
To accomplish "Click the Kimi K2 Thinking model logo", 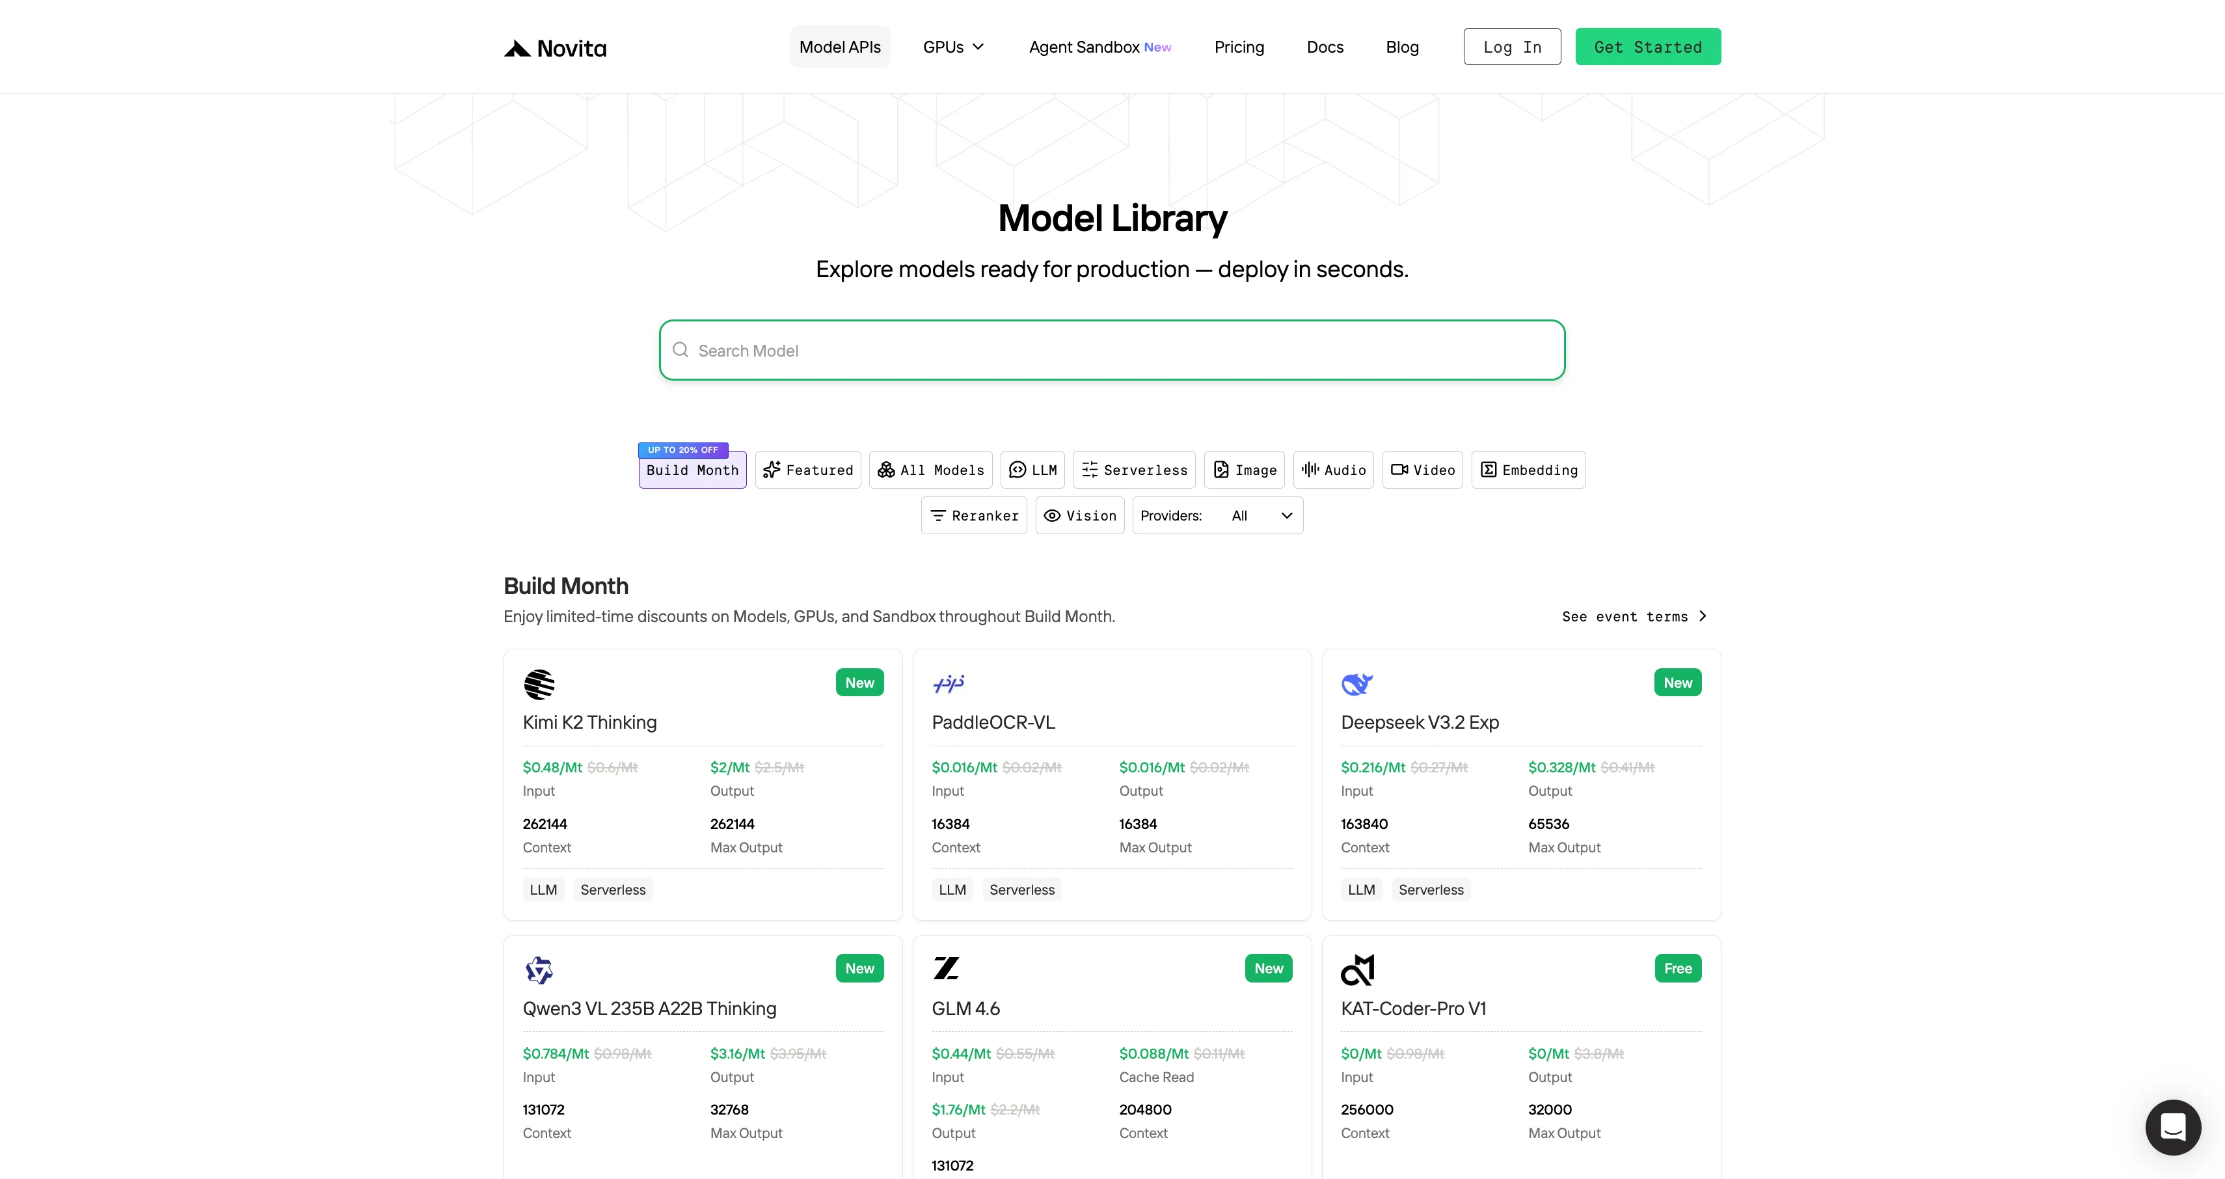I will point(539,684).
